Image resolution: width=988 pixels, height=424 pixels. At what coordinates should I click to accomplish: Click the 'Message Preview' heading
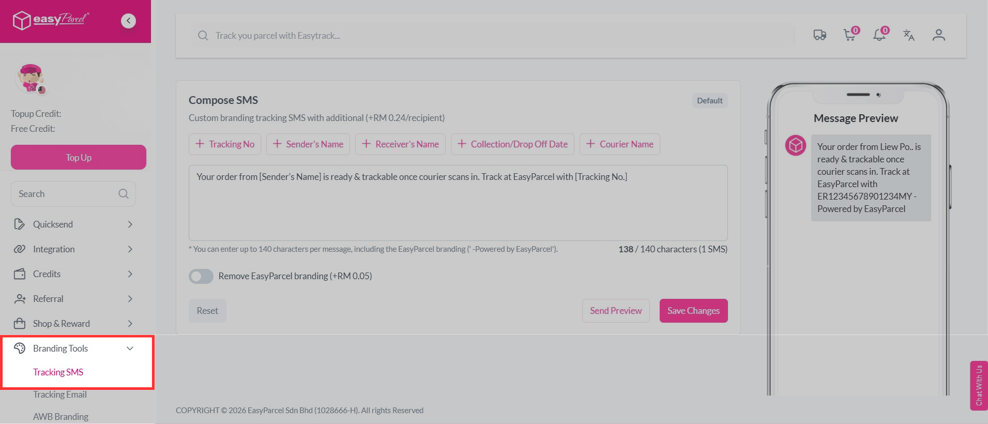856,118
